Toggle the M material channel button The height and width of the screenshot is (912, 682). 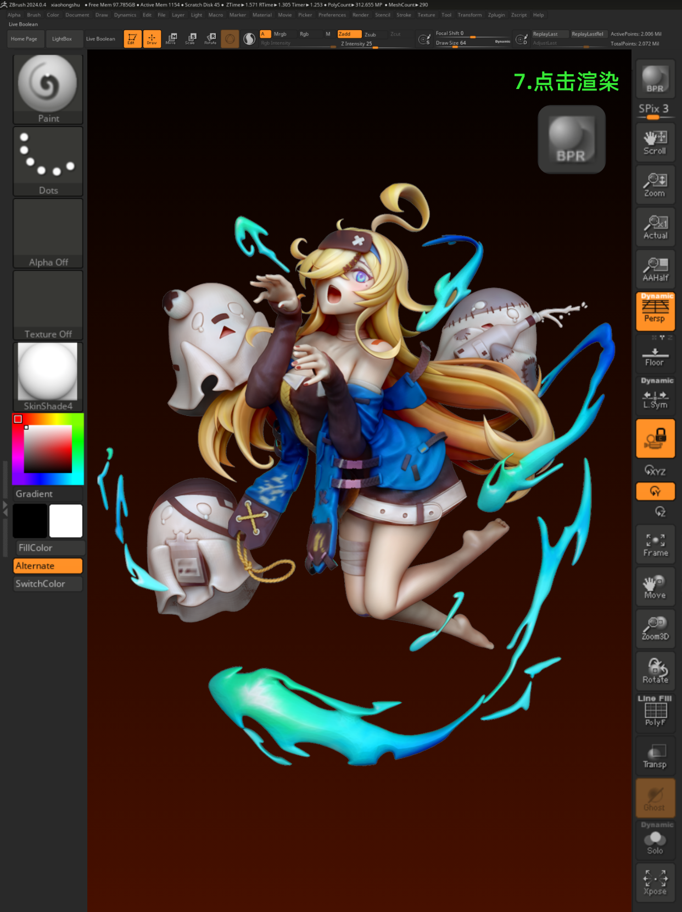click(328, 34)
